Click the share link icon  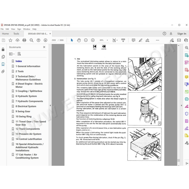(172, 40)
